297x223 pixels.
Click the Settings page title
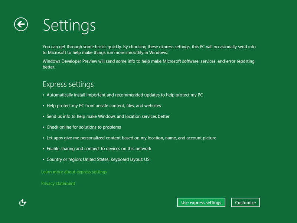click(69, 25)
